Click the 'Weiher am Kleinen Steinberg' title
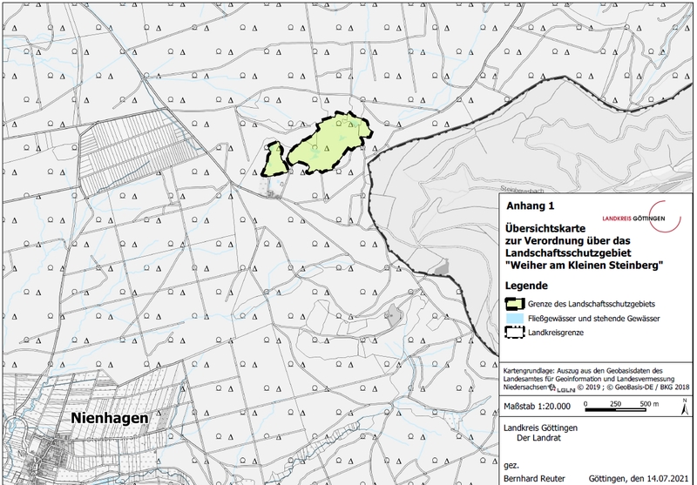This screenshot has height=485, width=697. (584, 264)
